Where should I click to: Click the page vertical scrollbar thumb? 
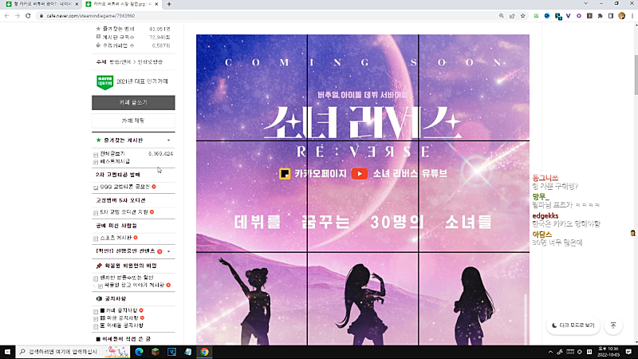(x=636, y=75)
